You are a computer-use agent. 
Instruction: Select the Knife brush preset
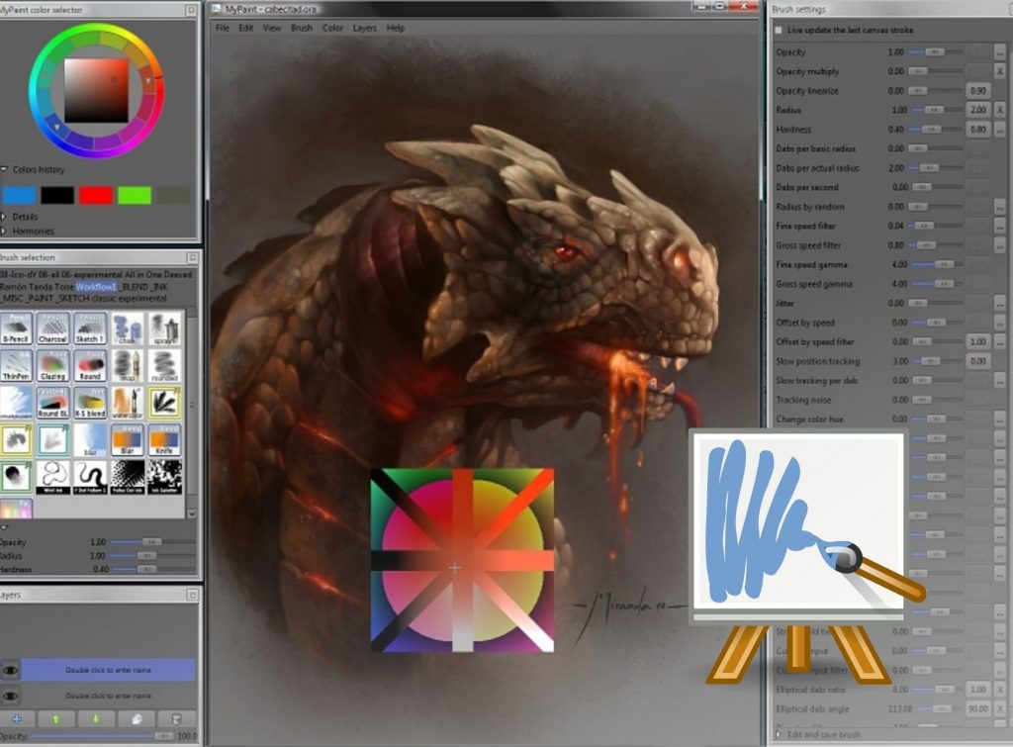point(165,439)
